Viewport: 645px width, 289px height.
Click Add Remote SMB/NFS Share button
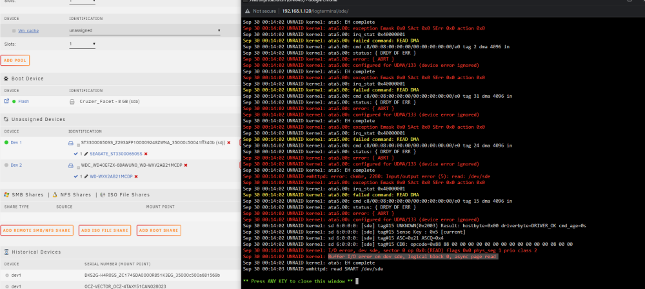pos(37,230)
